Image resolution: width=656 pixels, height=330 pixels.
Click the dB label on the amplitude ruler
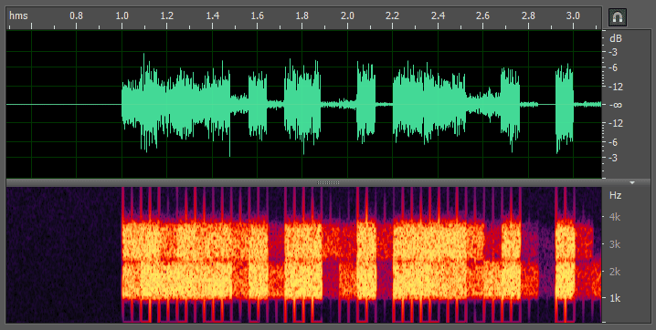tap(616, 38)
